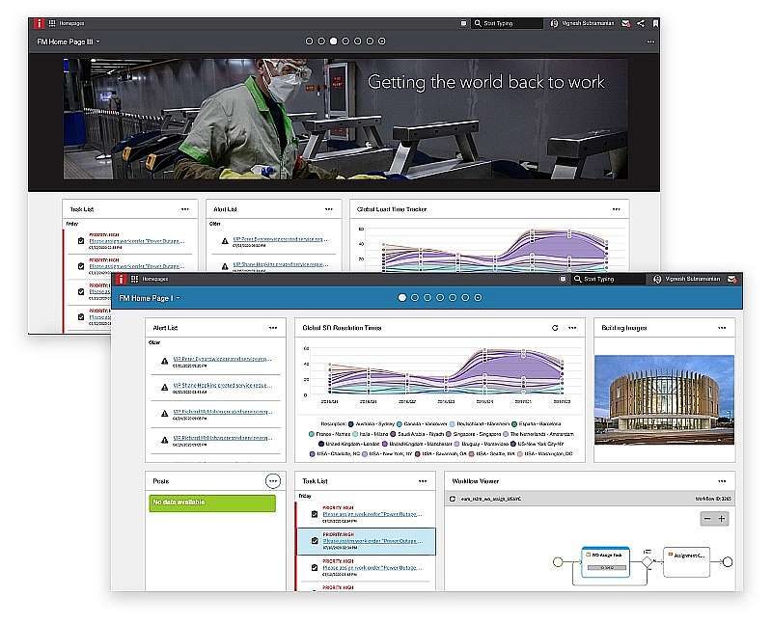
Task: Open the front window Task List widget menu
Action: (x=423, y=481)
